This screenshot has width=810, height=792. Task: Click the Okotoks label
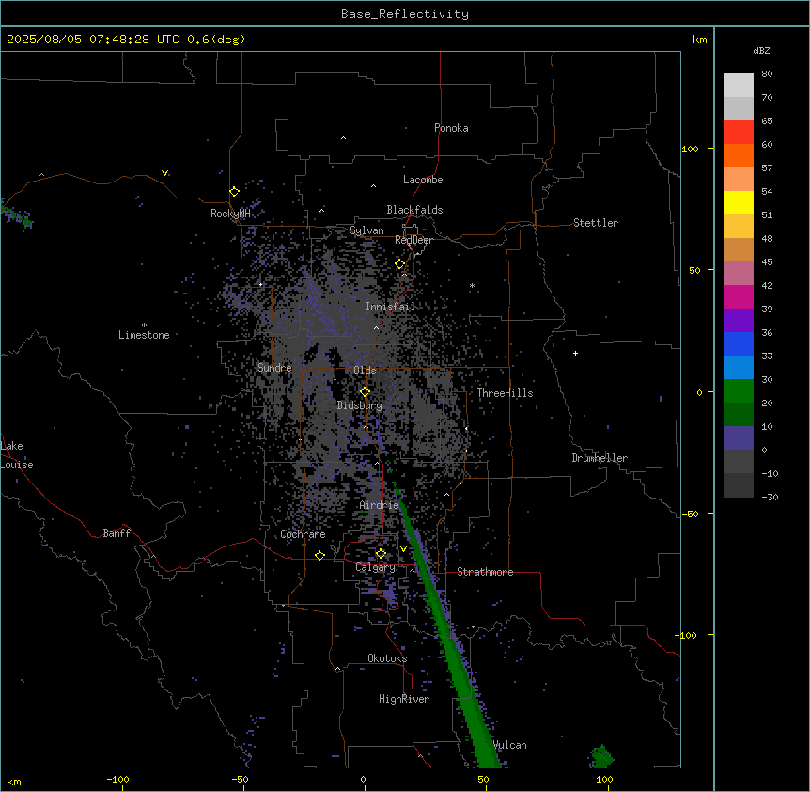(x=387, y=658)
